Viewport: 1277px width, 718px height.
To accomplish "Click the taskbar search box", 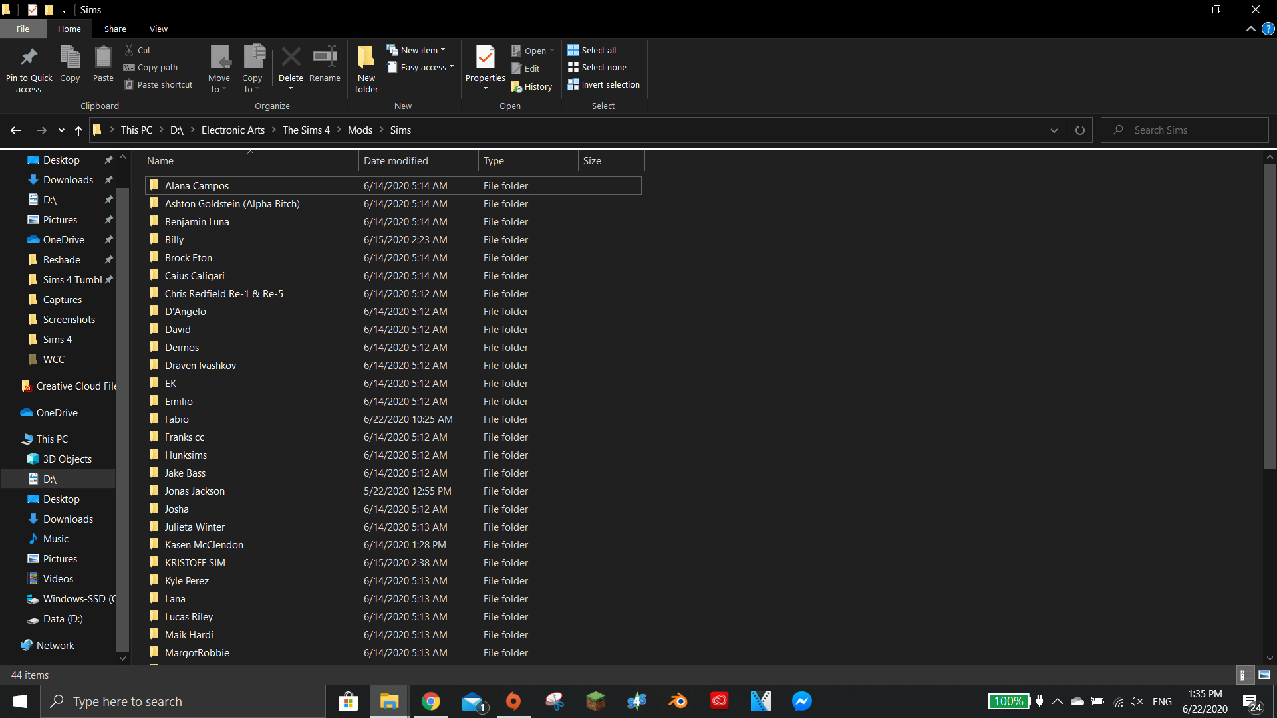I will (x=184, y=701).
